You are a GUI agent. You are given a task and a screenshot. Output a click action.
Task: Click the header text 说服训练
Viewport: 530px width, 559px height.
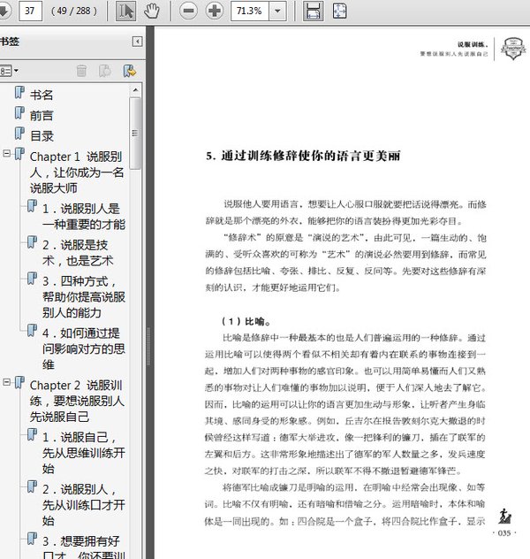472,44
